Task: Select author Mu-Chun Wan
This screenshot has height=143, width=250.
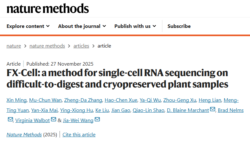Action: [x=45, y=100]
